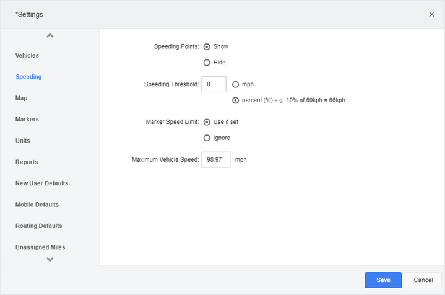
Task: Open the Mobile Defaults section
Action: [x=37, y=205]
